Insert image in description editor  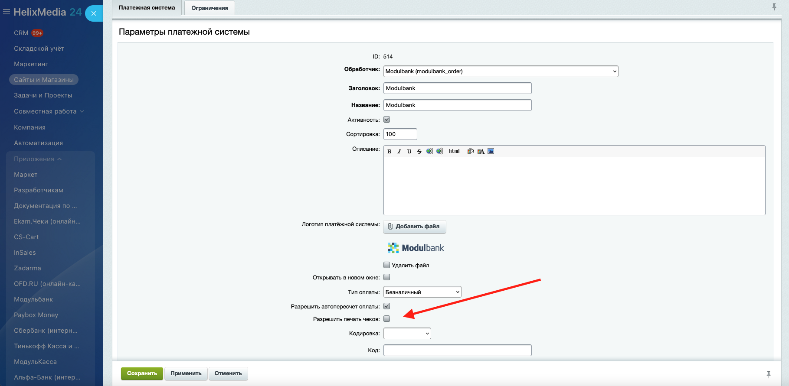pos(491,151)
